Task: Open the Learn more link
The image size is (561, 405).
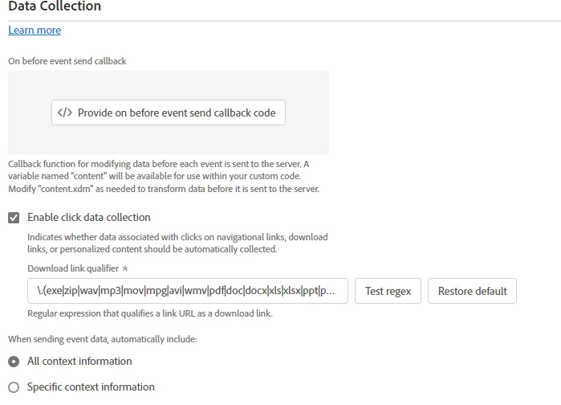Action: click(35, 30)
